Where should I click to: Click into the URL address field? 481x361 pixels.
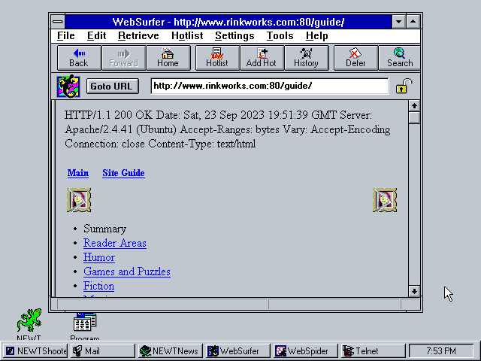tap(270, 86)
